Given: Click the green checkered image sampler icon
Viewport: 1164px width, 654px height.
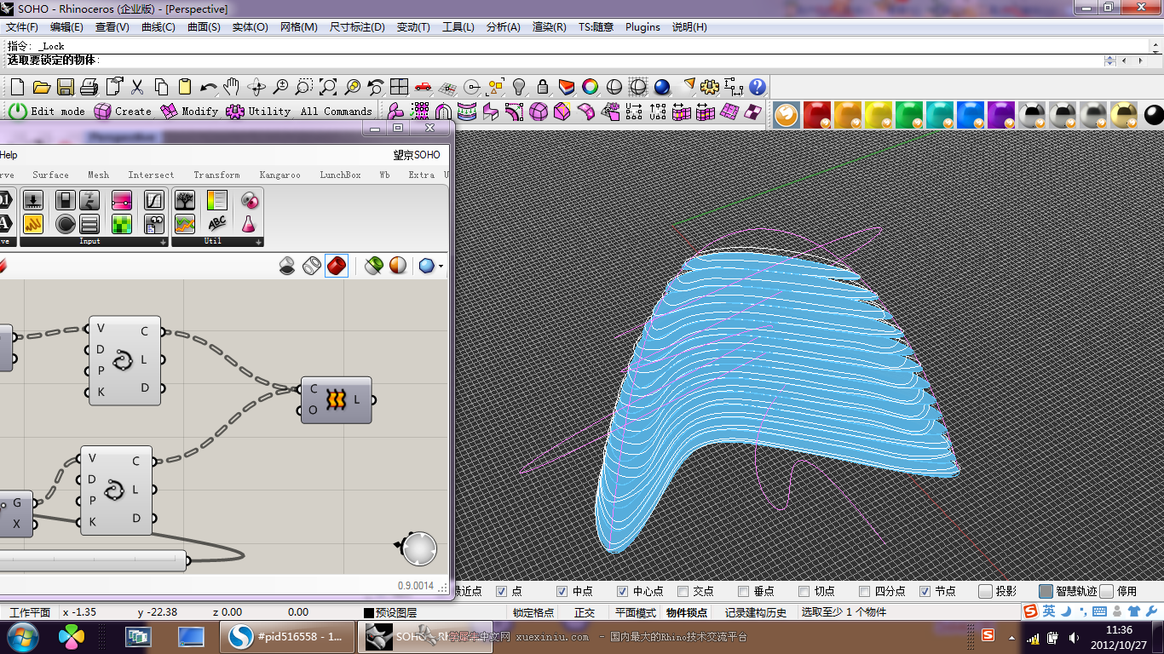Looking at the screenshot, I should [122, 224].
